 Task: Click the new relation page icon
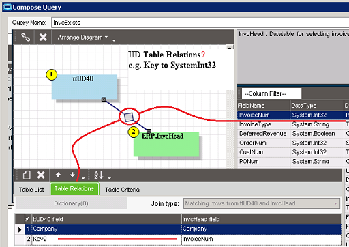coord(27,175)
